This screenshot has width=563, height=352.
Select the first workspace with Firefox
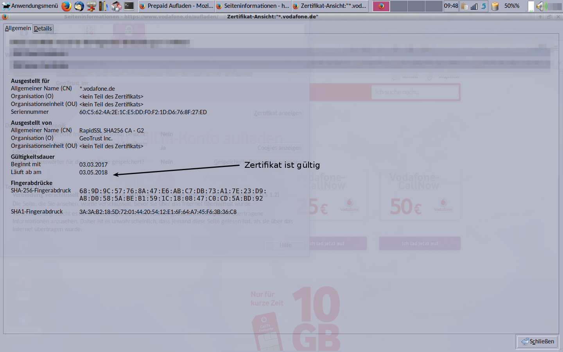pyautogui.click(x=381, y=6)
